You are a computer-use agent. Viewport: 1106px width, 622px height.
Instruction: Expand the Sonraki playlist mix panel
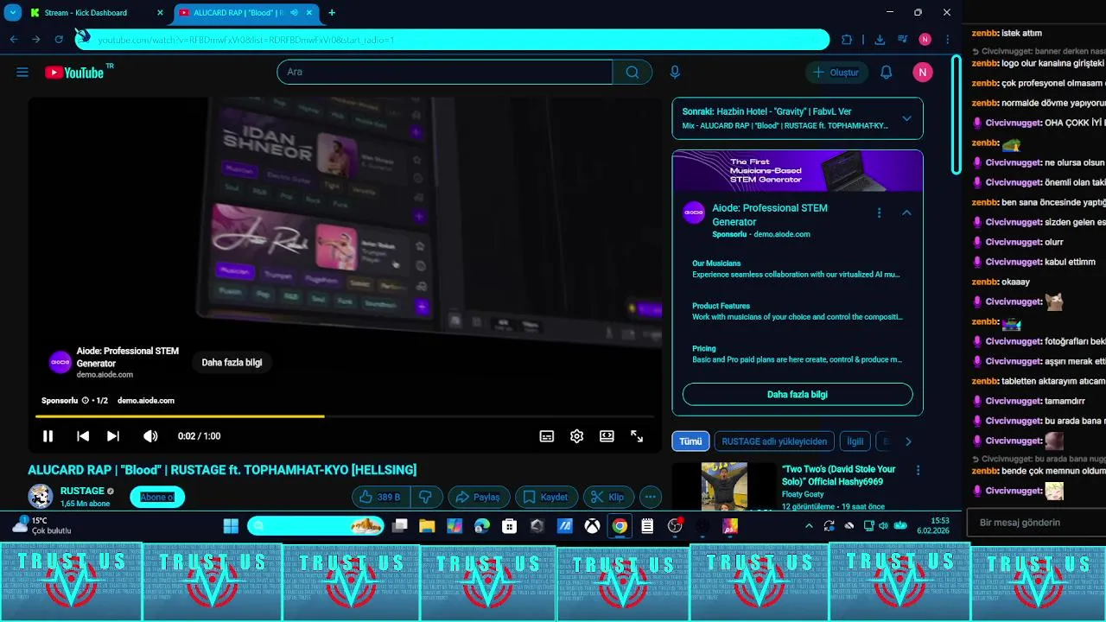tap(906, 118)
